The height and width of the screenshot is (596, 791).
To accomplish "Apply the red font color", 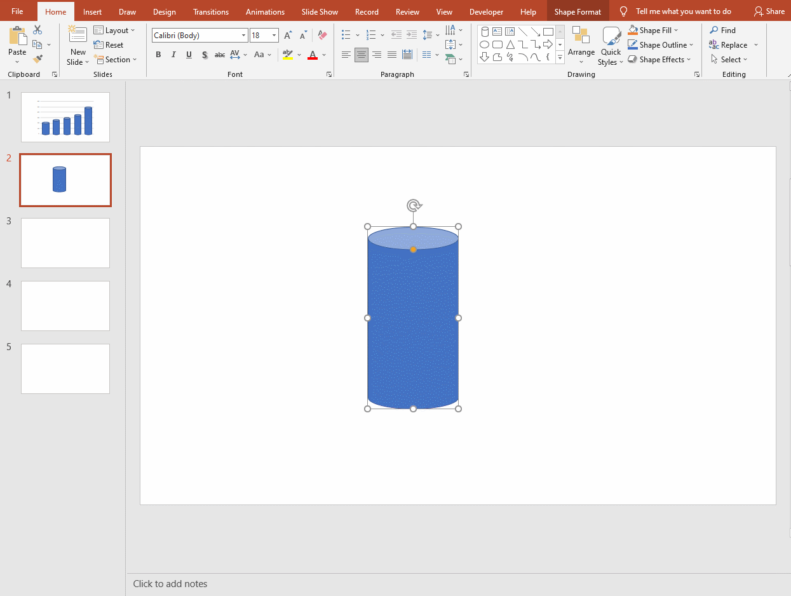I will click(313, 55).
